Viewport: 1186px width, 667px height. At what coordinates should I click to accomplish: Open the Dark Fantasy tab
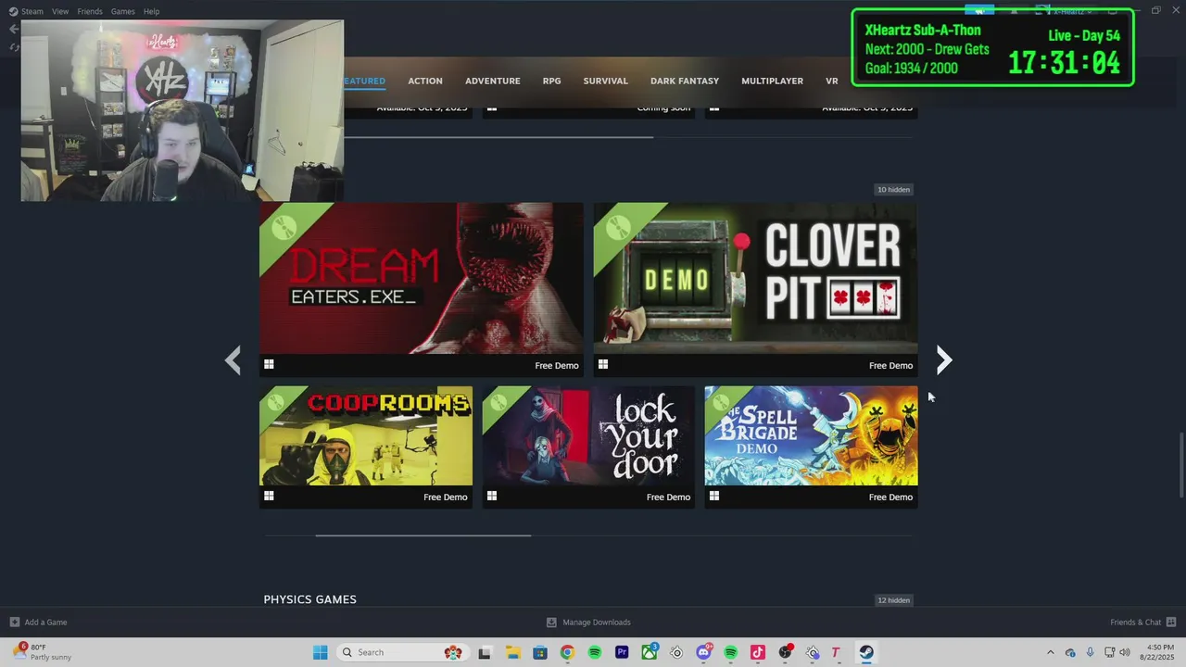click(x=685, y=81)
